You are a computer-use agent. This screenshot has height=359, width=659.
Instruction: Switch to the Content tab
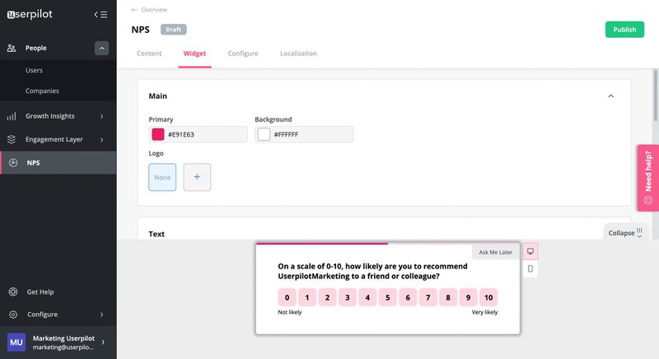pos(149,54)
